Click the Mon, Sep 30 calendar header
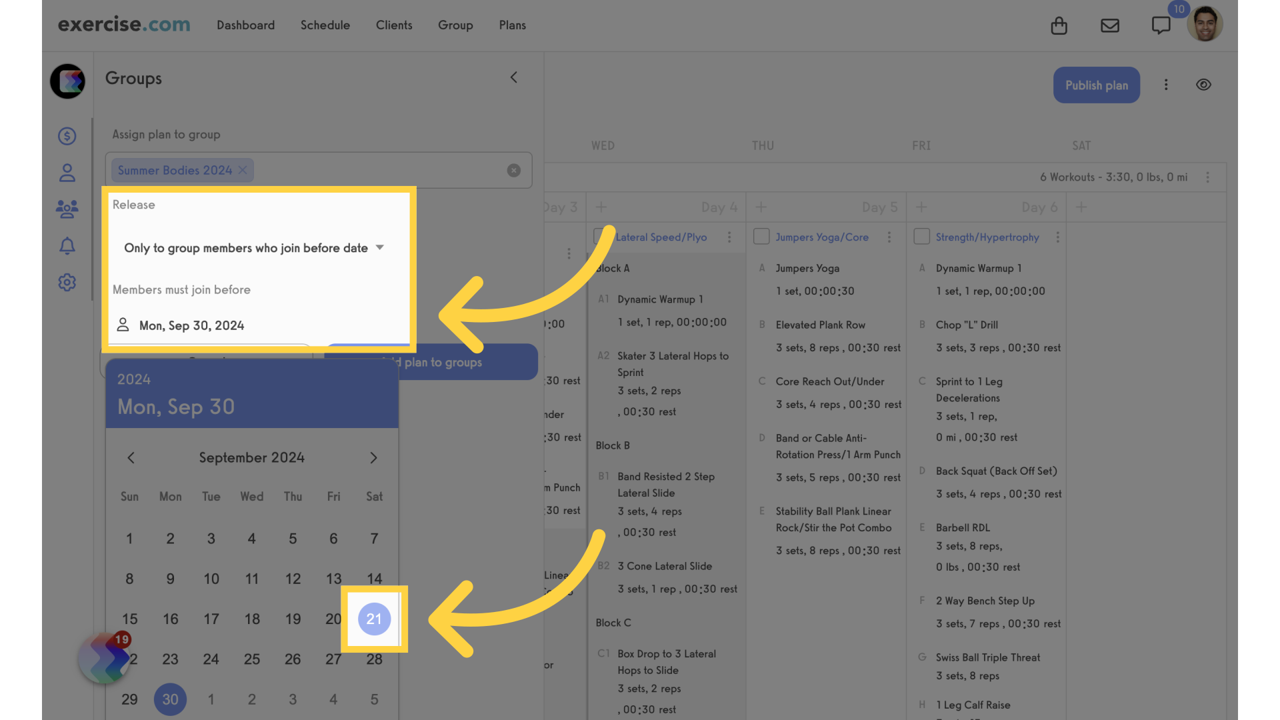 (x=176, y=407)
